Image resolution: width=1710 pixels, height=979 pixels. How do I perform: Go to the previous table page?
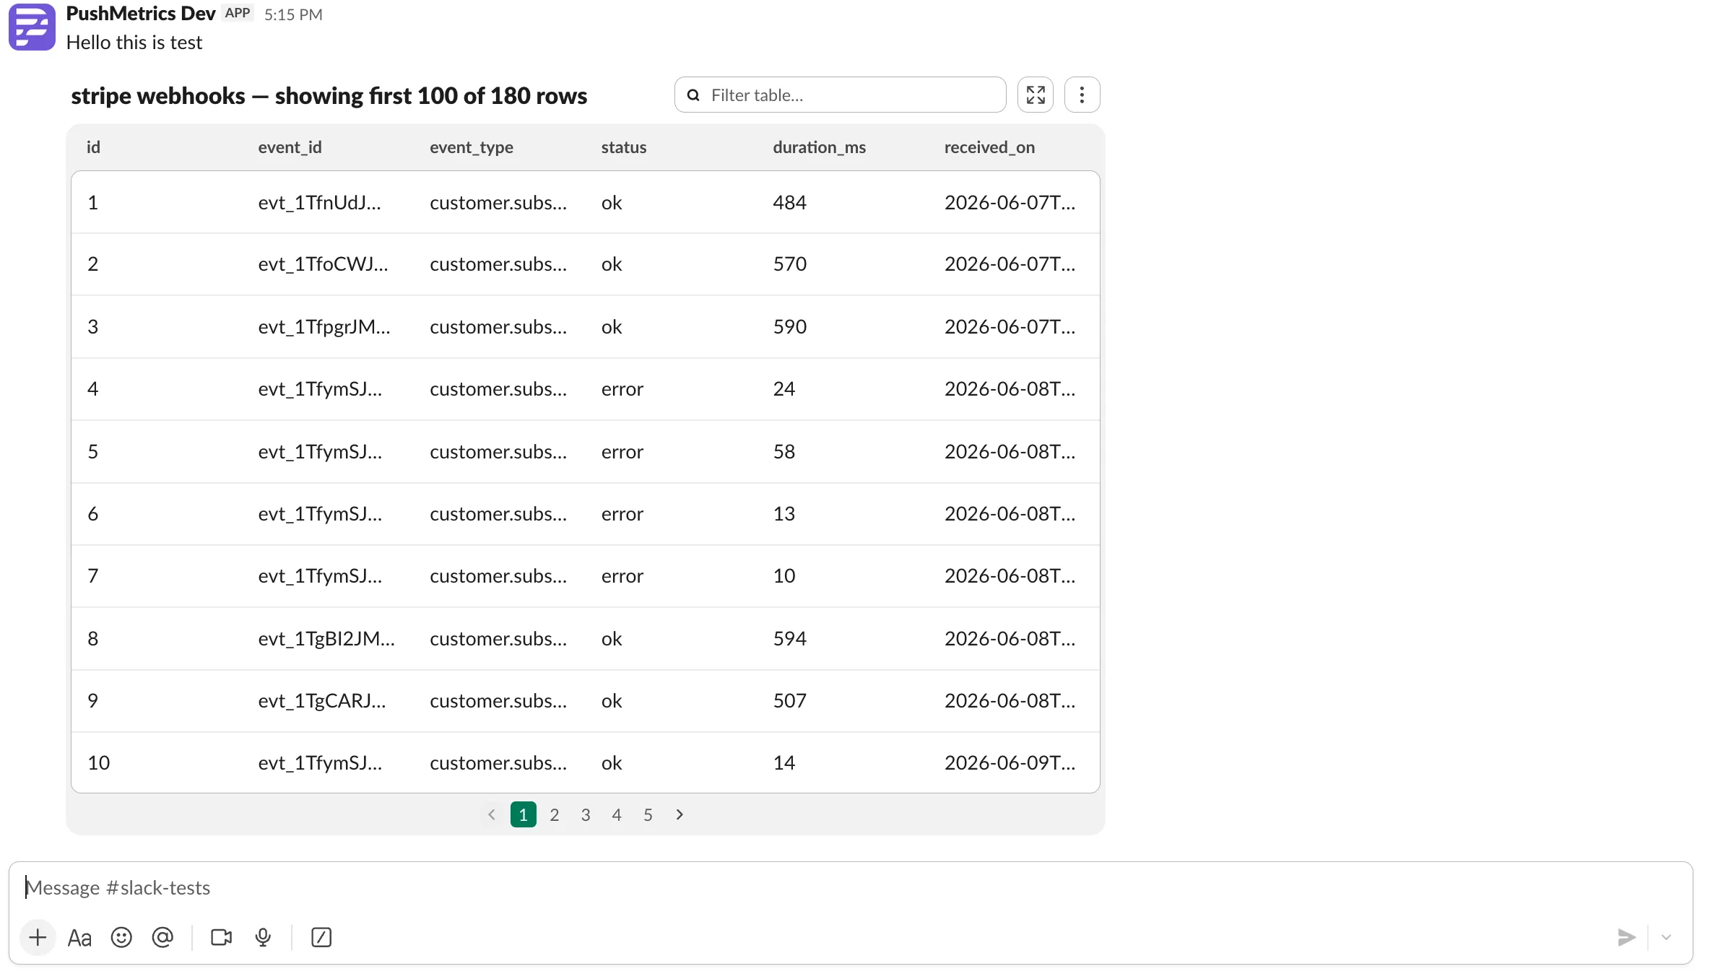(492, 814)
